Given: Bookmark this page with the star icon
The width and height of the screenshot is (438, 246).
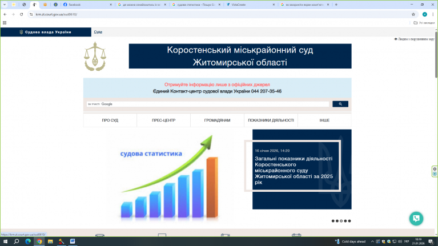Looking at the screenshot, I should tap(413, 14).
